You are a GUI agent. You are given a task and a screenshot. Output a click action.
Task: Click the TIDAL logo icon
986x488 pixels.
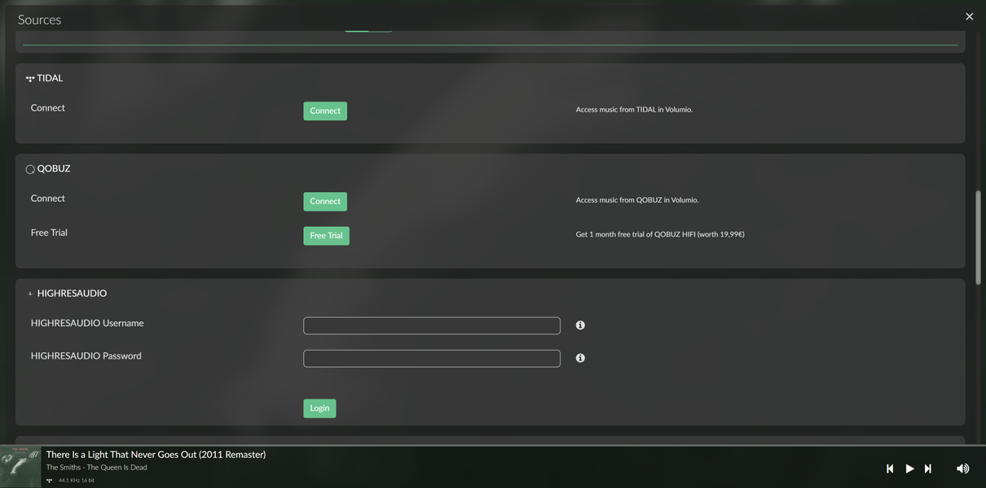coord(30,79)
